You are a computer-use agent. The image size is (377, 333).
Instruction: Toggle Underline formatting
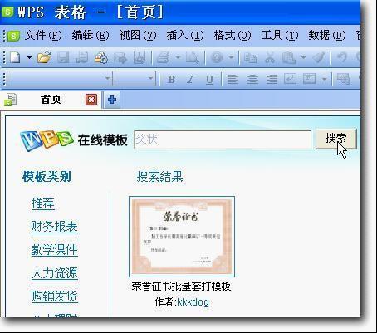(x=209, y=80)
